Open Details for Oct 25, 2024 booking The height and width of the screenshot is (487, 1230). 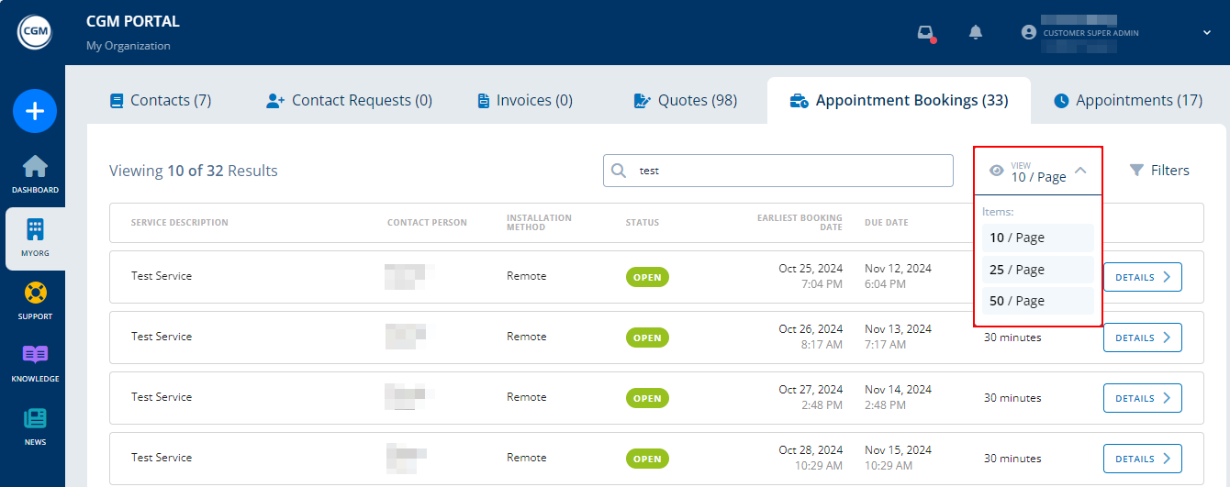1143,277
